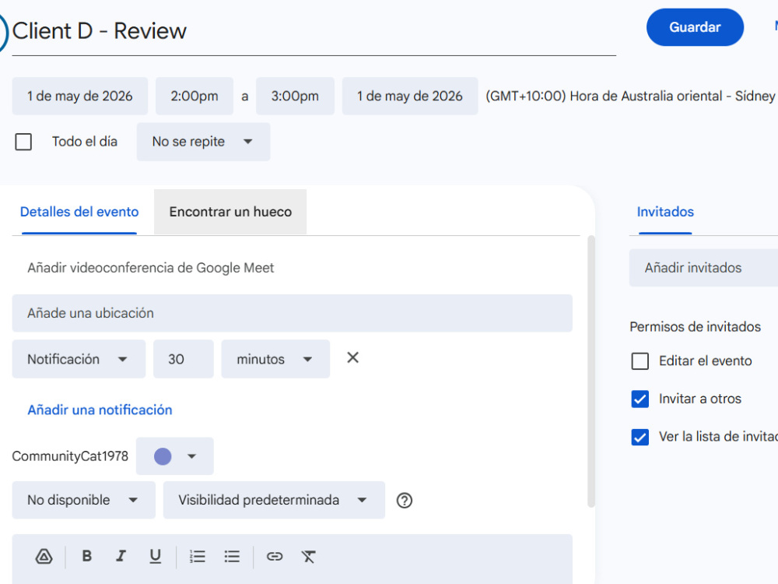Click the notification value 30 field
The height and width of the screenshot is (584, 778).
click(x=184, y=359)
